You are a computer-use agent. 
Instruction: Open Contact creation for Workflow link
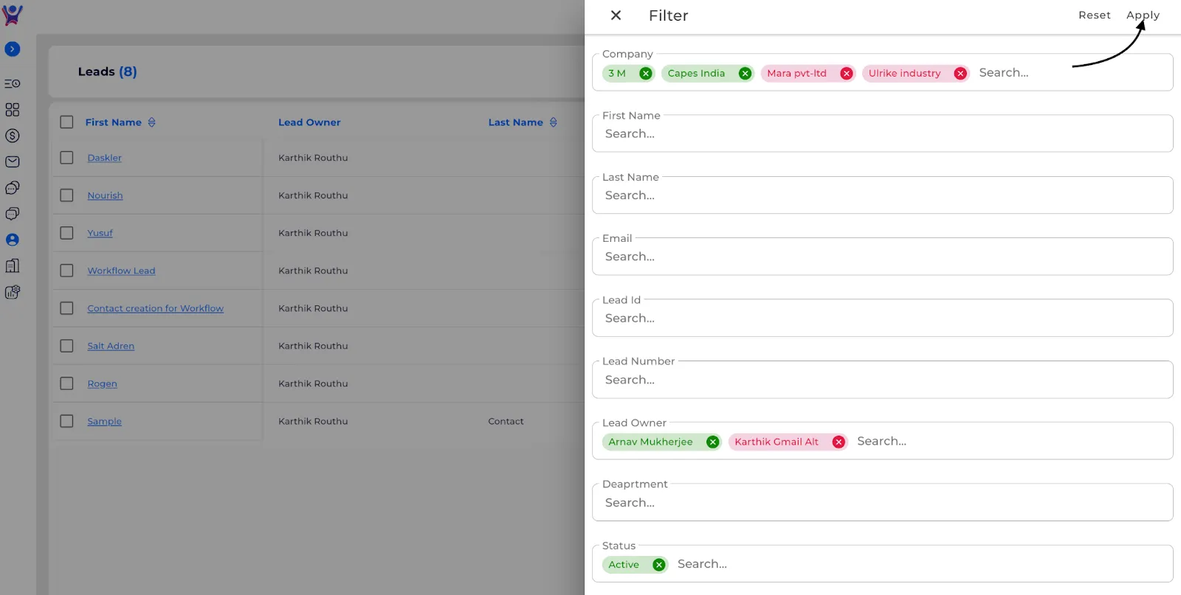tap(155, 308)
